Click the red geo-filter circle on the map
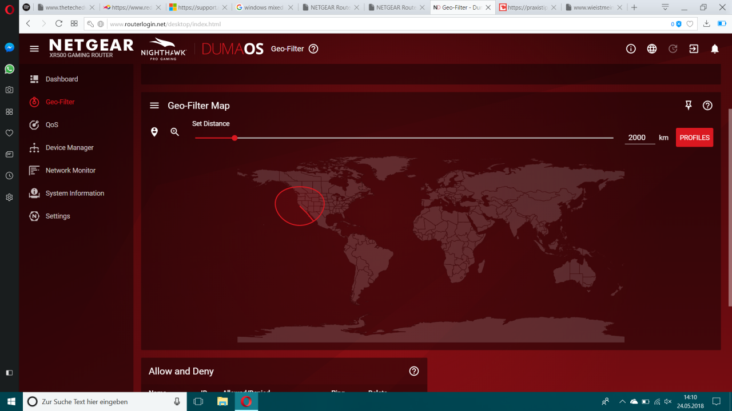 [300, 205]
